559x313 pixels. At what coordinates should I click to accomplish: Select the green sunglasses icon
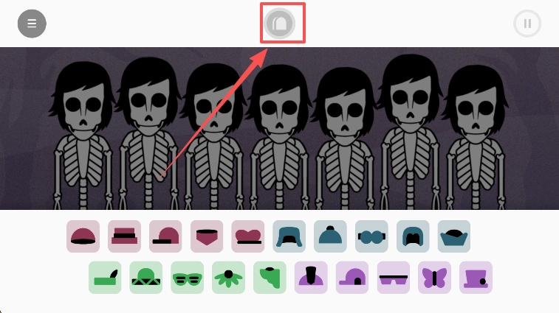[x=187, y=278]
